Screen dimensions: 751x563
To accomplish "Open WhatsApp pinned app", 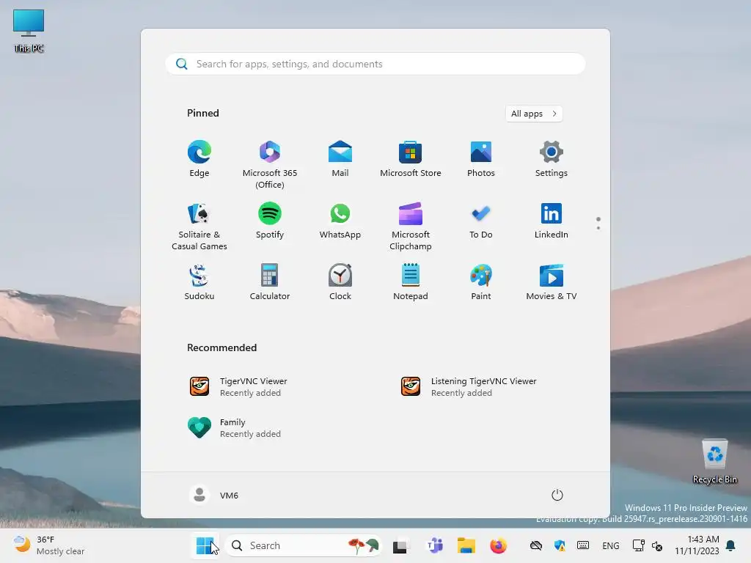I will [340, 221].
